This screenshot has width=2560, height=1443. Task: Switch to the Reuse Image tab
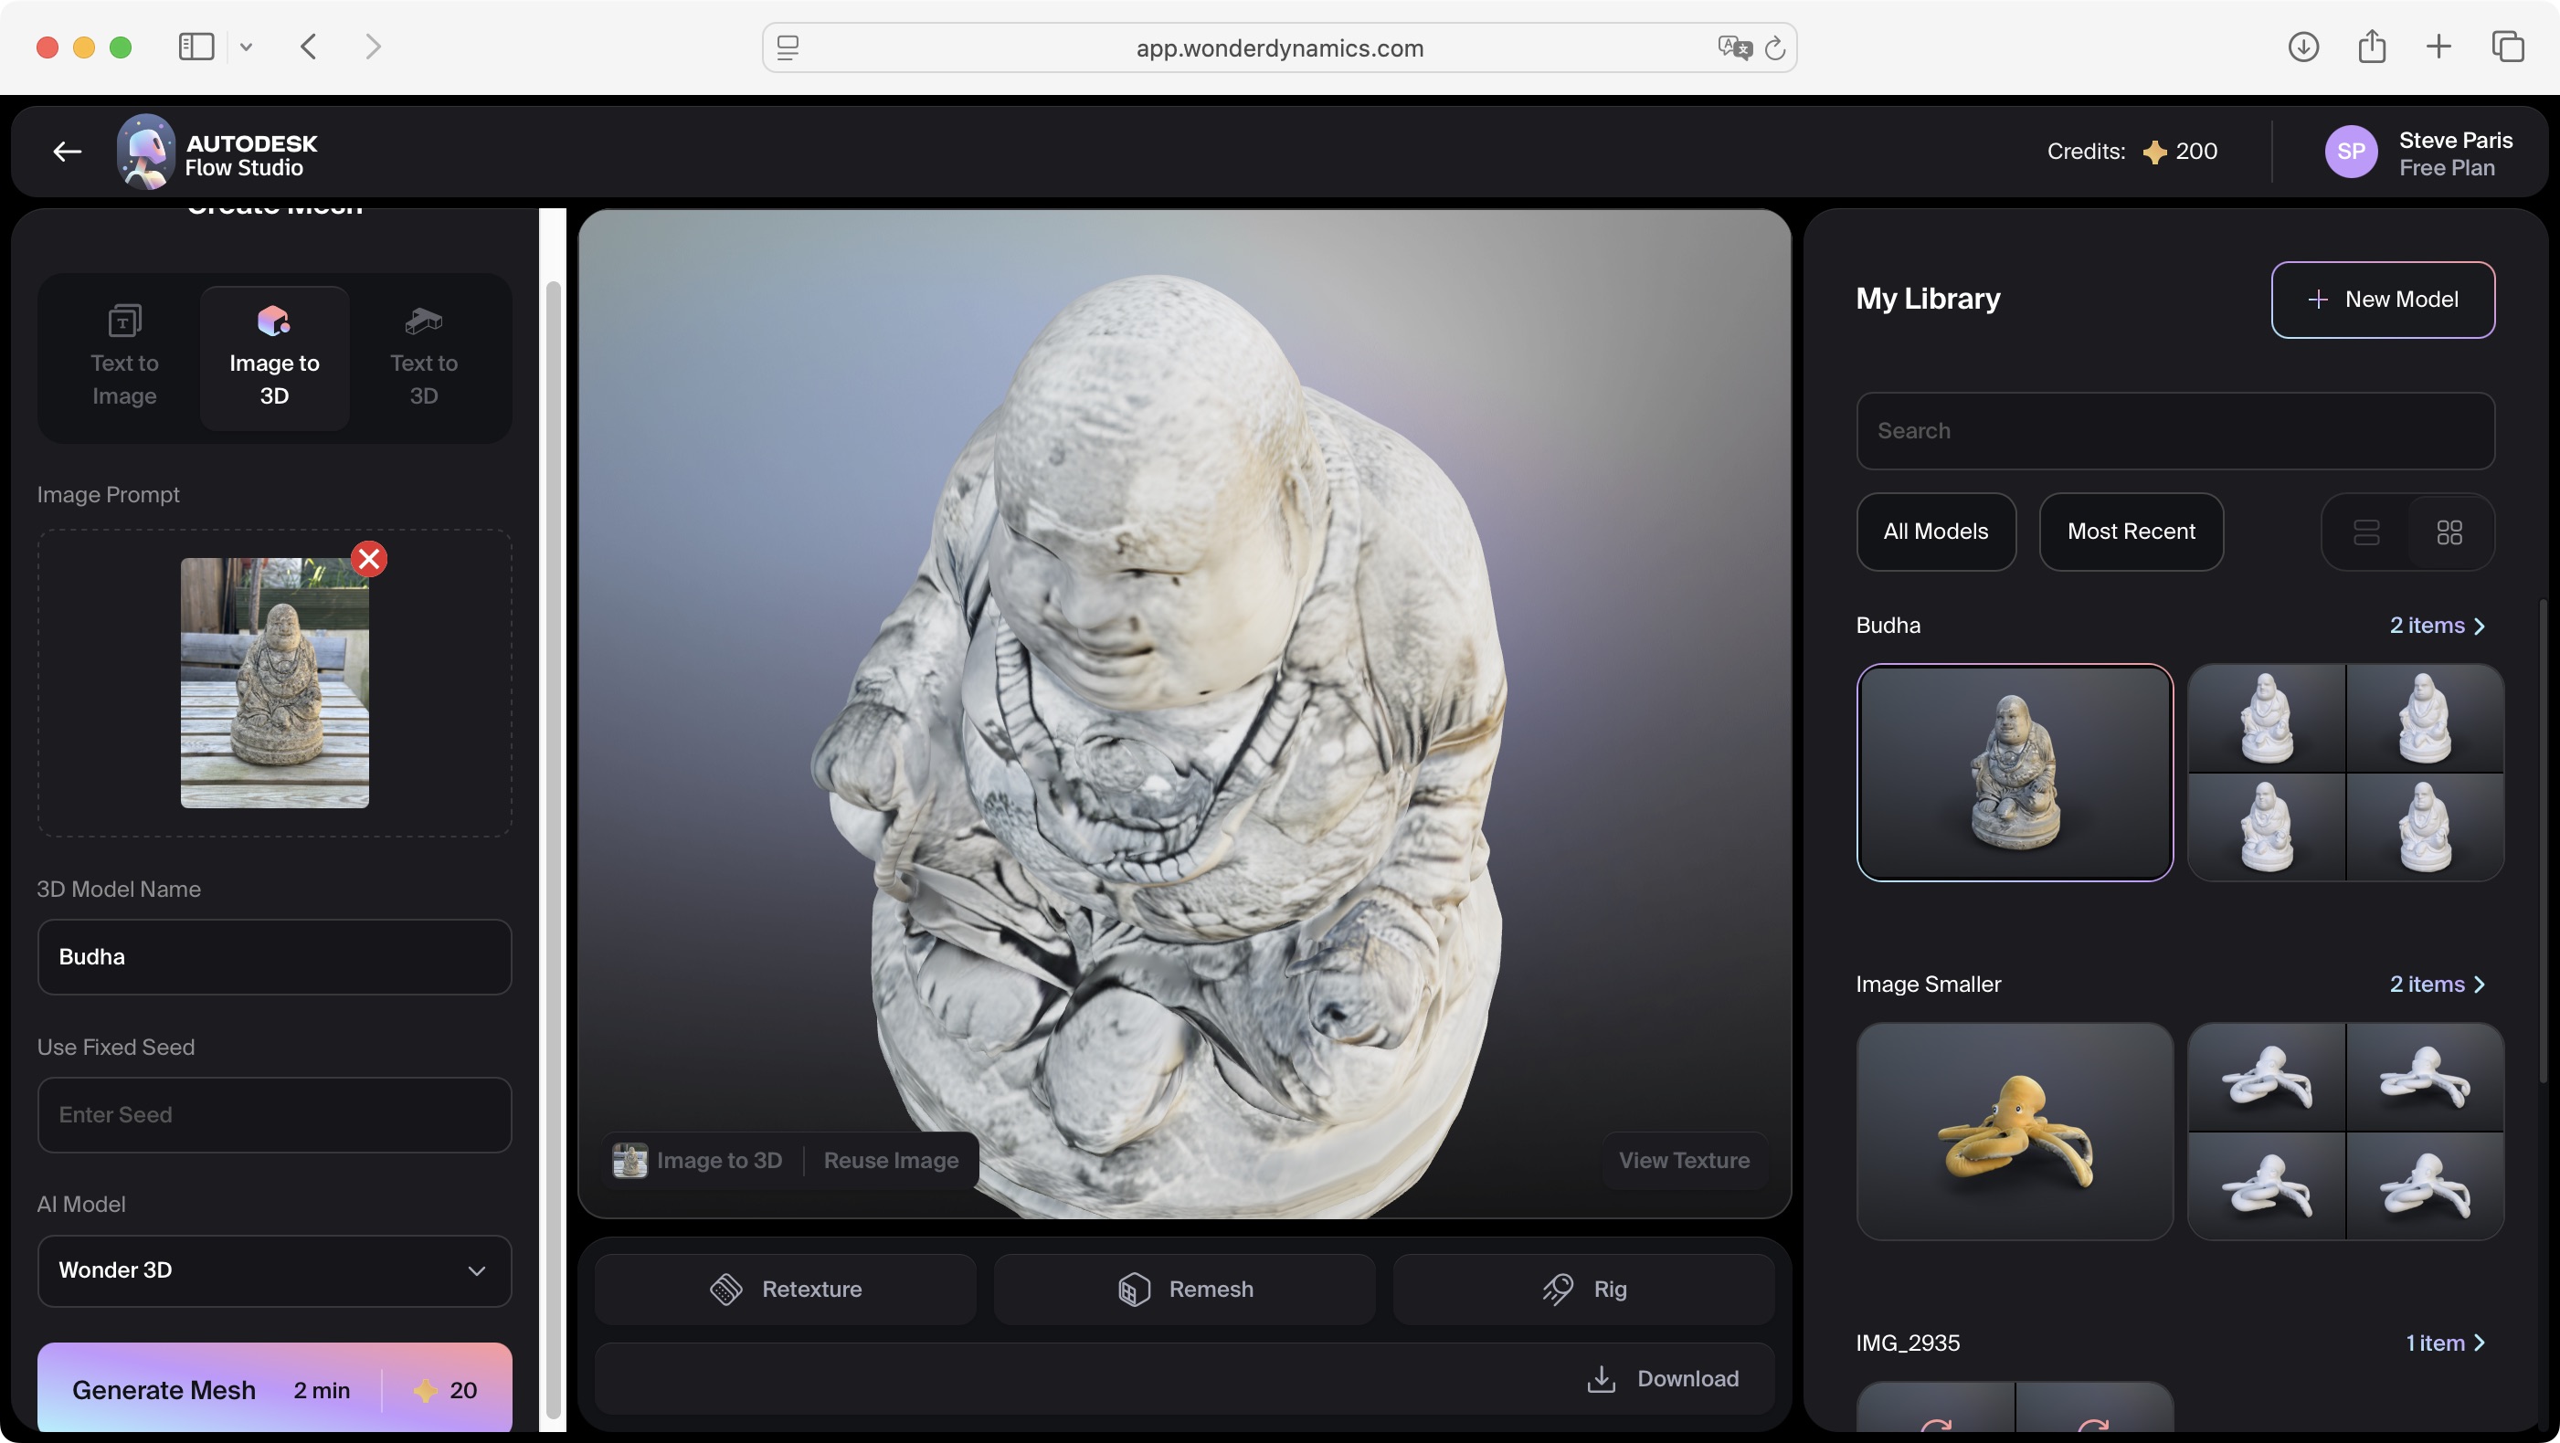point(891,1160)
